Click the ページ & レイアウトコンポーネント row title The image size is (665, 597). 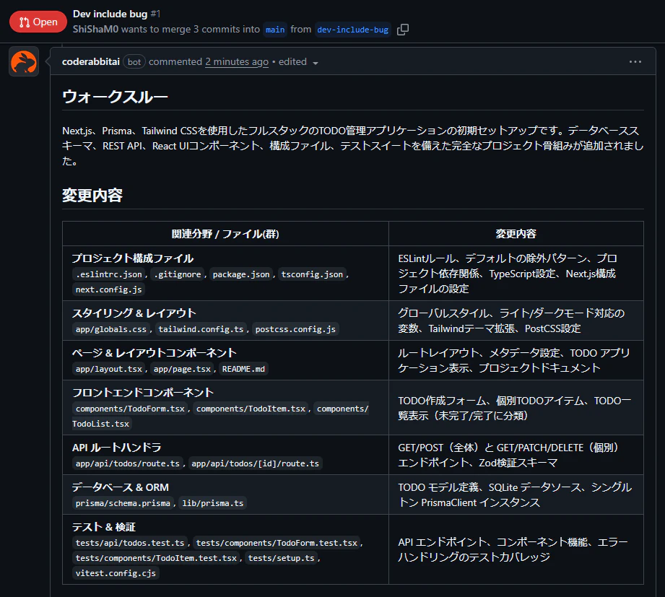point(155,353)
